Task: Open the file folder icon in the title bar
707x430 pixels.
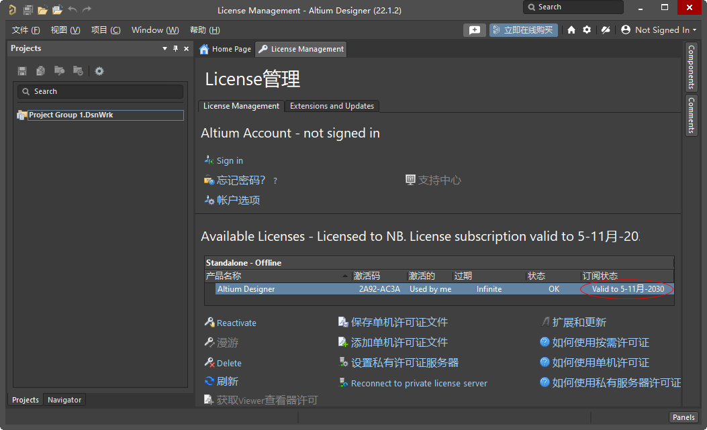Action: pos(42,9)
